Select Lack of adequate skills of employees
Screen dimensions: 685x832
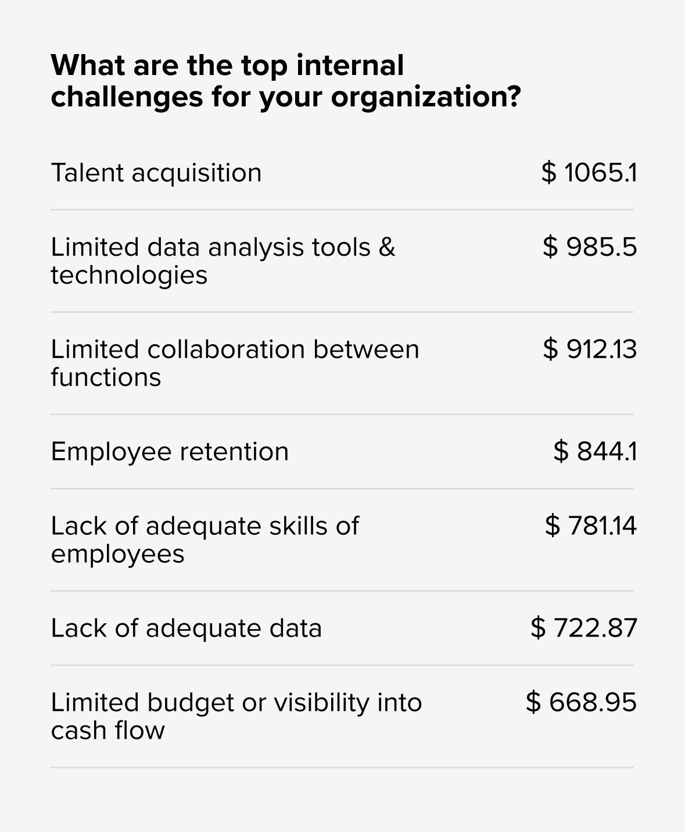coord(205,540)
